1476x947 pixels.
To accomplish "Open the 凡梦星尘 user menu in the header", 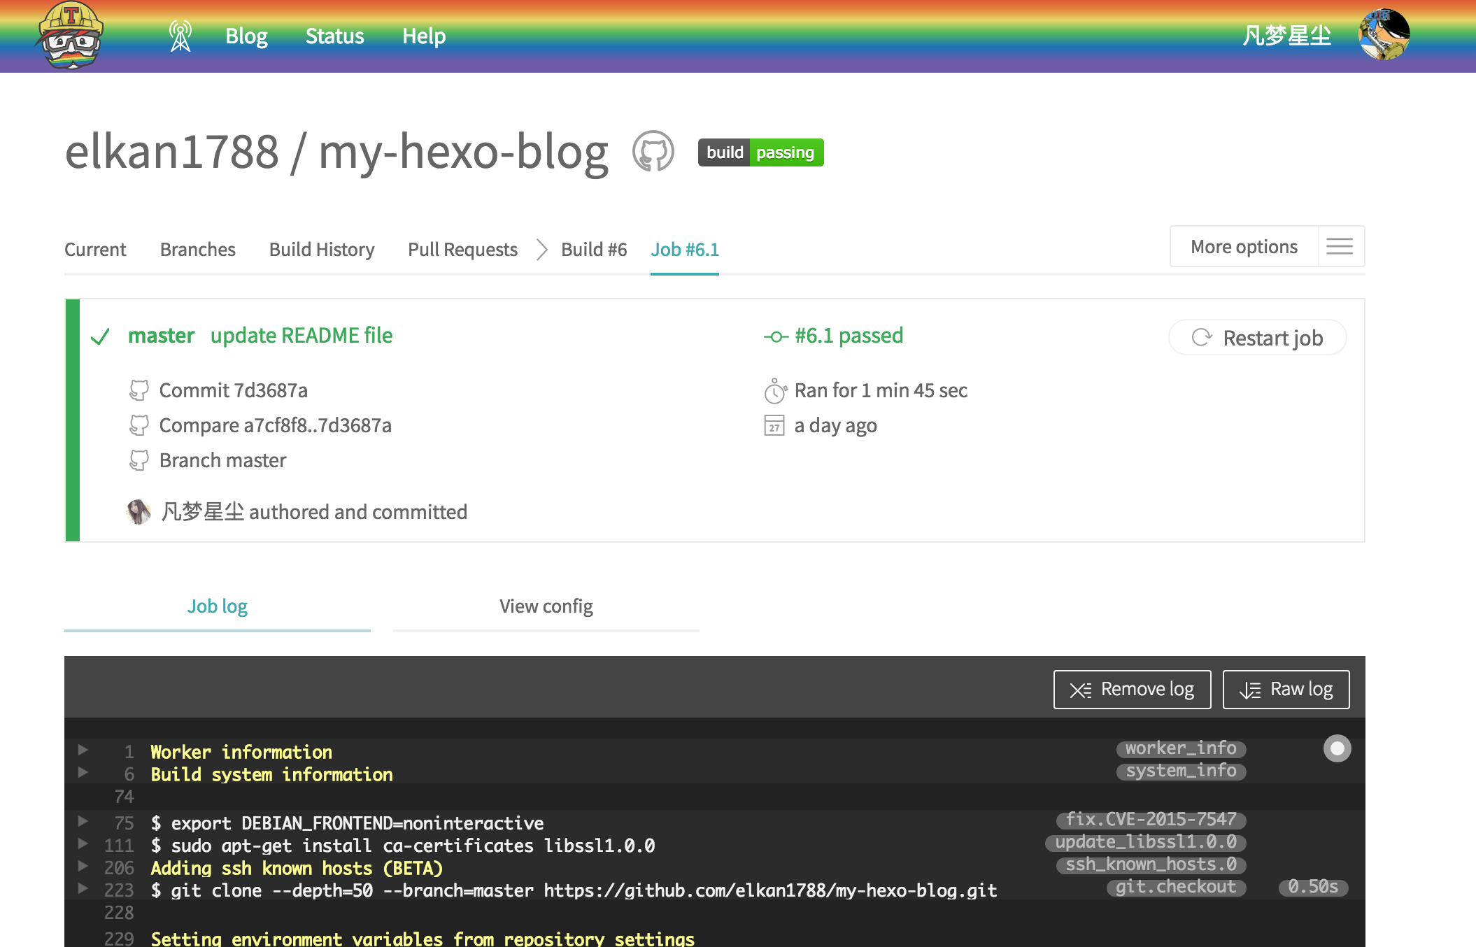I will [x=1287, y=35].
